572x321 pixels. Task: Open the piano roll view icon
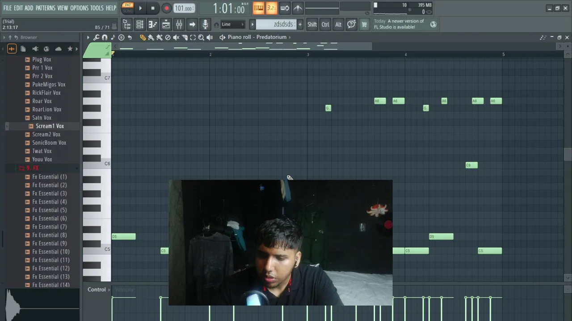pos(153,25)
